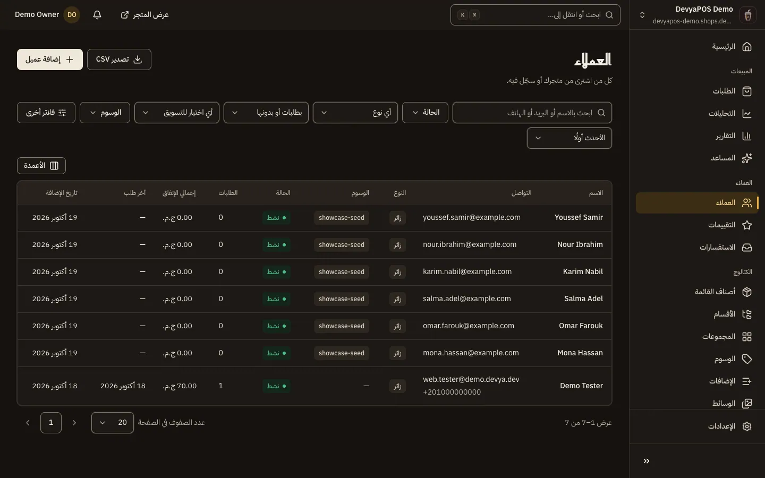Click the الإعدادات settings gear icon
The height and width of the screenshot is (478, 765).
point(747,426)
